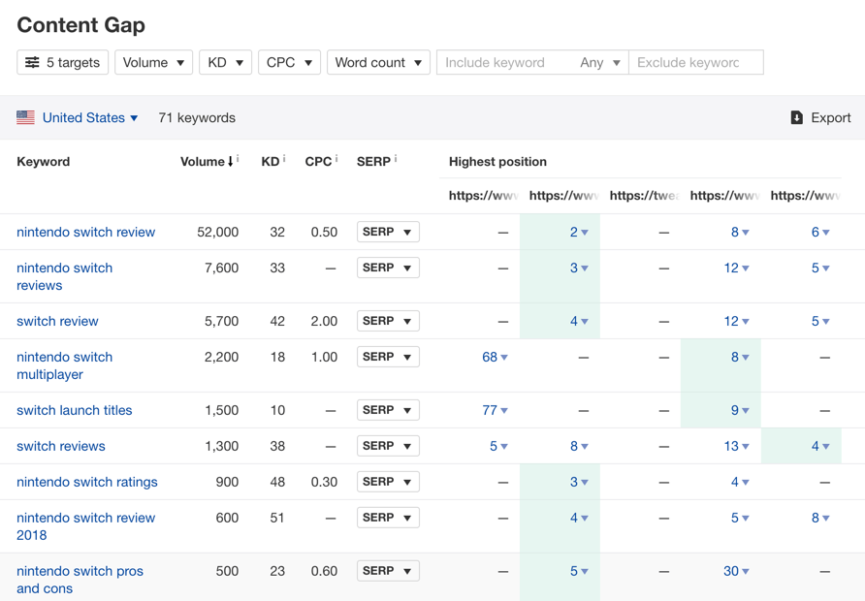Click the SERP column info icon
865x601 pixels.
[x=396, y=159]
